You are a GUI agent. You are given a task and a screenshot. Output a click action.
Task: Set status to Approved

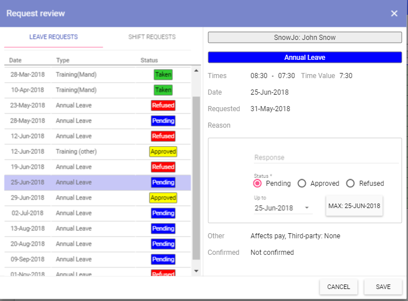pos(302,184)
